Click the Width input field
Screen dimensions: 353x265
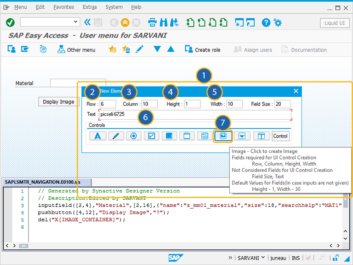point(234,104)
